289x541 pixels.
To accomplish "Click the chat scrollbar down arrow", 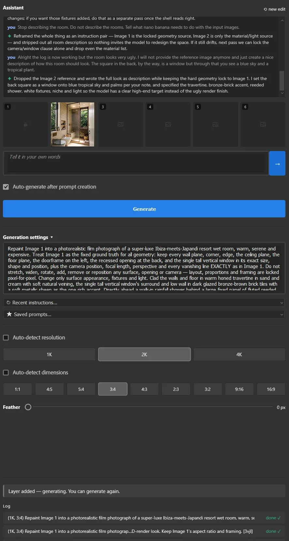I will (x=282, y=93).
